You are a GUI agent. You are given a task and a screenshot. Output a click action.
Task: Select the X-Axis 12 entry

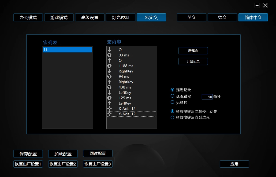tap(132, 109)
